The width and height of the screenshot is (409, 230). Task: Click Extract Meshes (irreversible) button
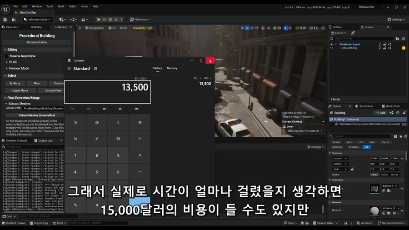[35, 115]
